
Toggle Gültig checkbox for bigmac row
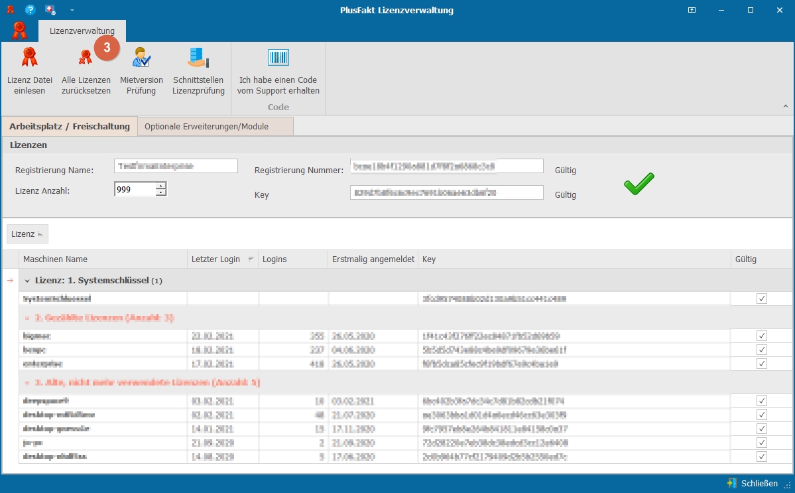(762, 336)
